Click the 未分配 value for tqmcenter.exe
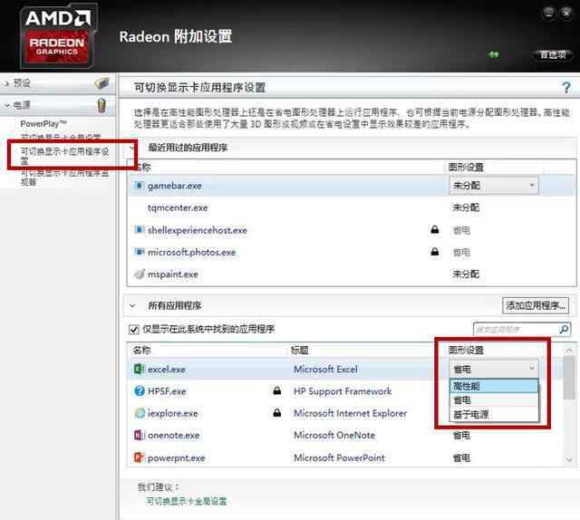 coord(466,207)
